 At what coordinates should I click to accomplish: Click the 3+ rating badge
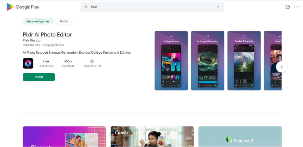(92, 61)
